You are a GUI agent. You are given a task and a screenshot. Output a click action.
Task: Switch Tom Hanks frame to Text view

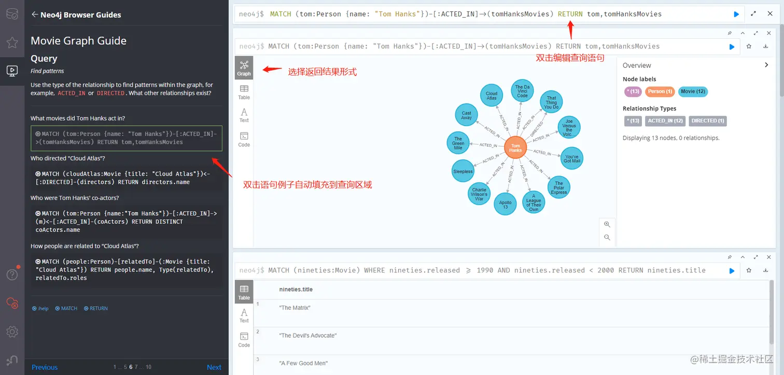(x=244, y=115)
